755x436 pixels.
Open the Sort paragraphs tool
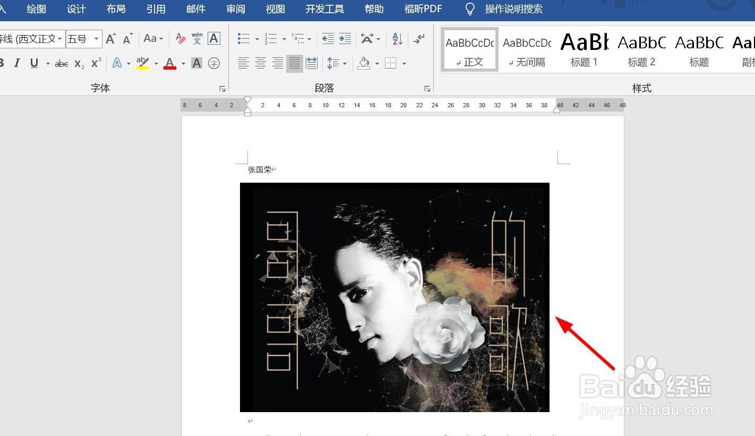(395, 38)
